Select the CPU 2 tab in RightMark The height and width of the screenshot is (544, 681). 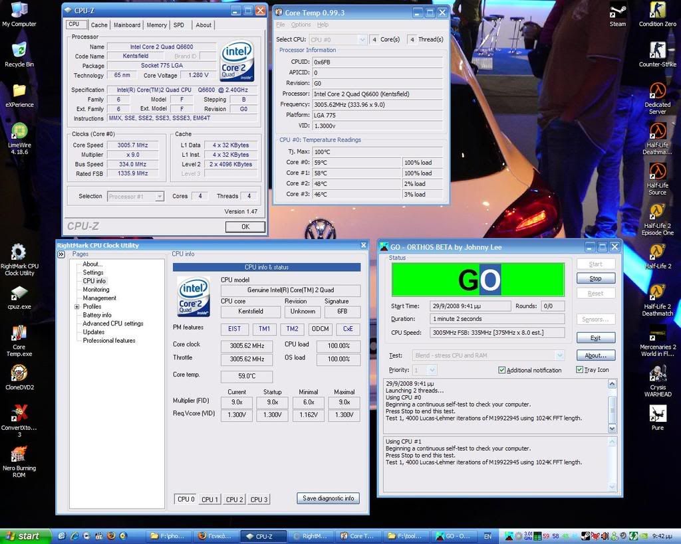coord(234,499)
